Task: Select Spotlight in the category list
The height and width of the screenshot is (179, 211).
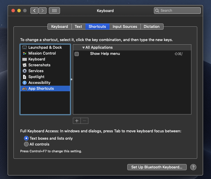Action: [45, 77]
